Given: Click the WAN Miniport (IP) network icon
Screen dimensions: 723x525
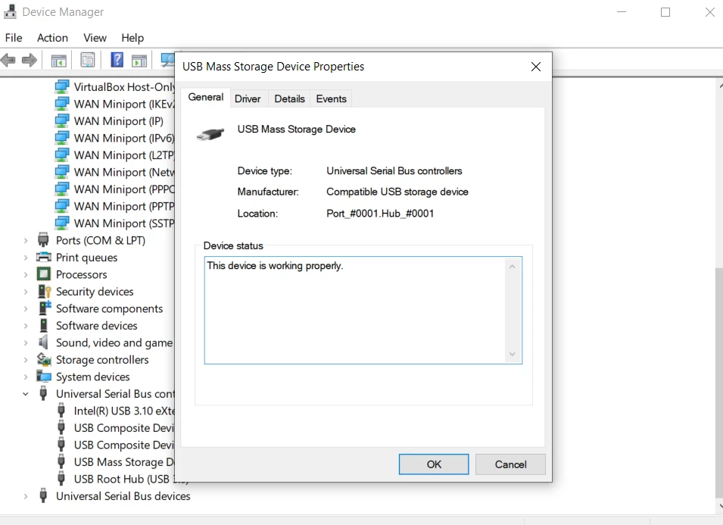Looking at the screenshot, I should coord(62,121).
